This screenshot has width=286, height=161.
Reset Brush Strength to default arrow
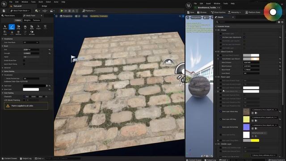pos(50,53)
